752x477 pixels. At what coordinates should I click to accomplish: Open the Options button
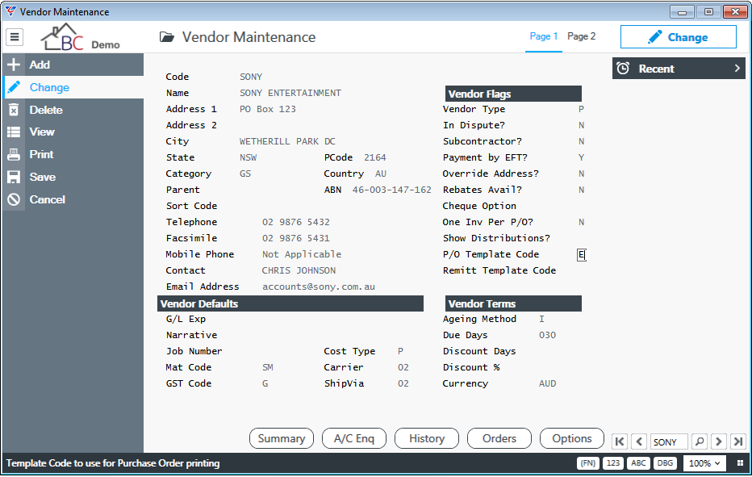click(x=572, y=438)
